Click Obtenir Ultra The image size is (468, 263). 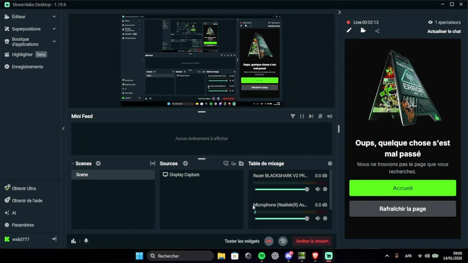tap(24, 188)
